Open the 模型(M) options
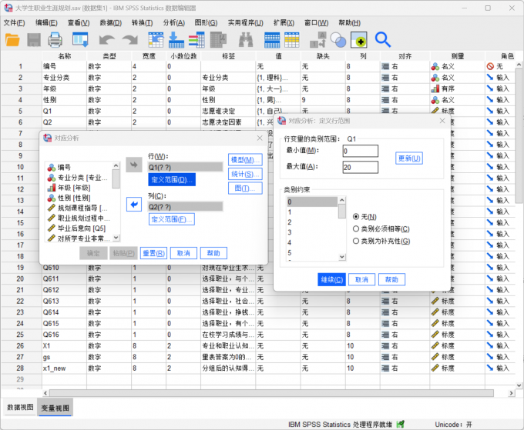Screen dimensions: 524x430 click(x=245, y=160)
